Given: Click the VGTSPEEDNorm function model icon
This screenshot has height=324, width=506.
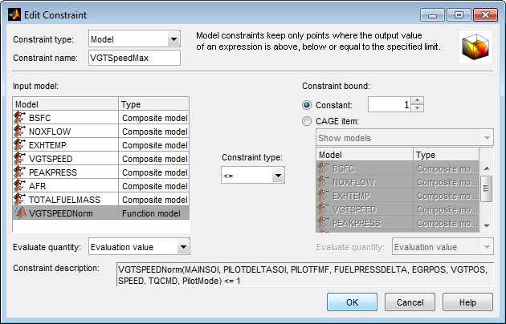Looking at the screenshot, I should pyautogui.click(x=20, y=213).
